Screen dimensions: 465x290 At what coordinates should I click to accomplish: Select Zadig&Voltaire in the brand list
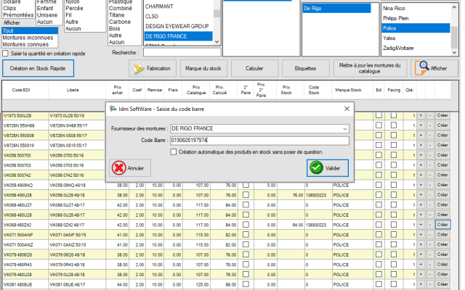point(416,48)
